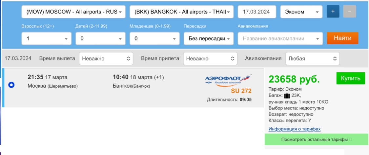369x155 pixels.
Task: Open the Bangkok destination city dropdown
Action: pyautogui.click(x=182, y=12)
